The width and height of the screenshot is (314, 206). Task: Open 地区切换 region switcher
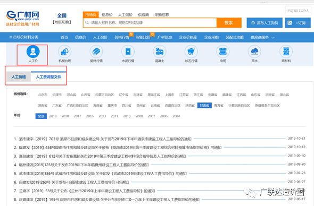coord(62,22)
